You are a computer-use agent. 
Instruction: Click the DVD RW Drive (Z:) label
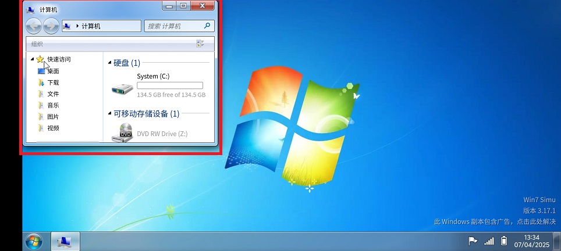pyautogui.click(x=162, y=134)
